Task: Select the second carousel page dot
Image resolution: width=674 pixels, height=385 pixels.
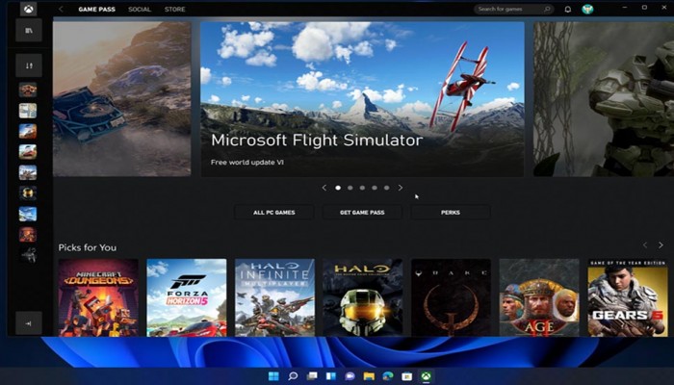Action: point(350,188)
